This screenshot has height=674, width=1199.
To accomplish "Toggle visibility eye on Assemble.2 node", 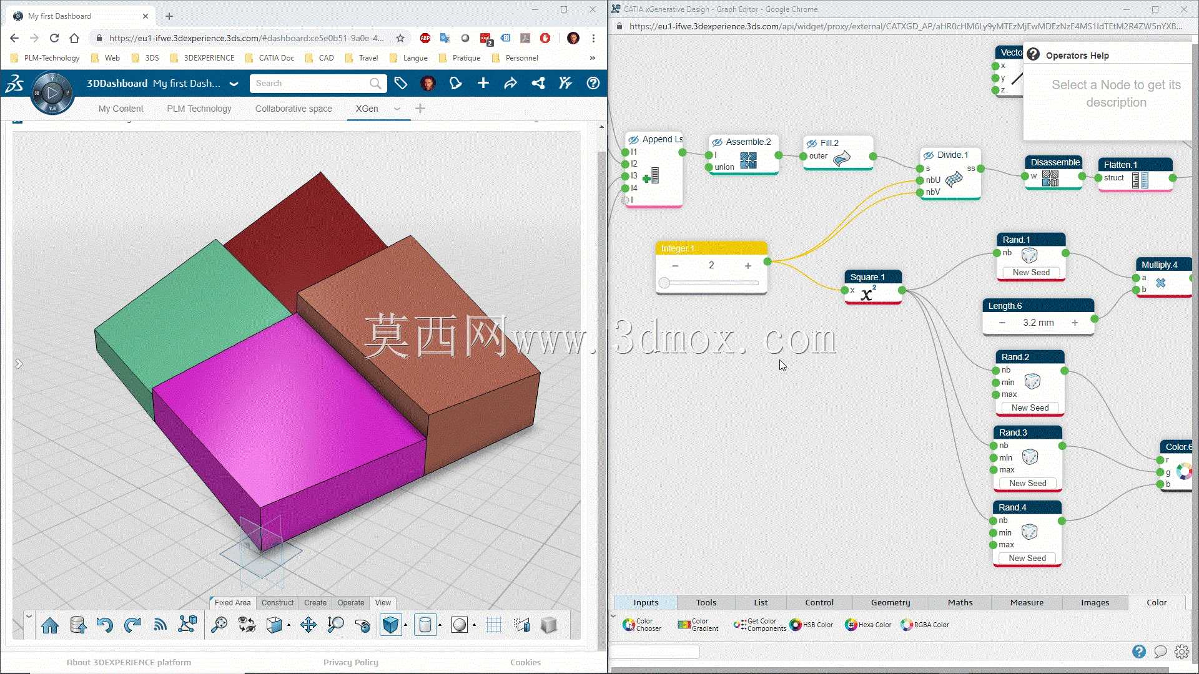I will (717, 142).
